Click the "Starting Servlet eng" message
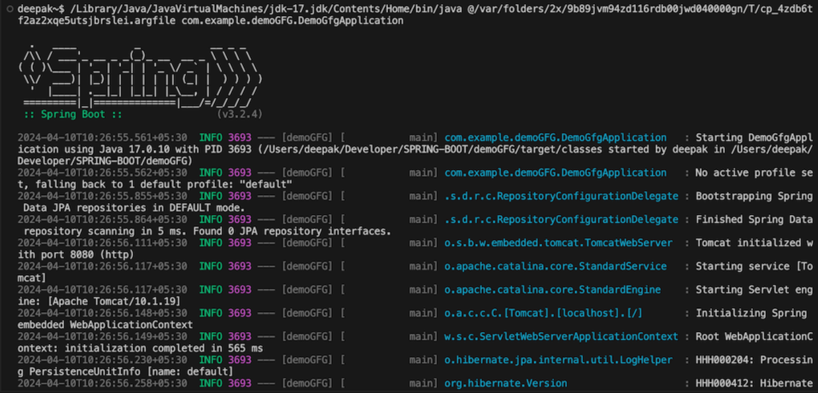Screen dimensions: 818x393 coord(755,290)
